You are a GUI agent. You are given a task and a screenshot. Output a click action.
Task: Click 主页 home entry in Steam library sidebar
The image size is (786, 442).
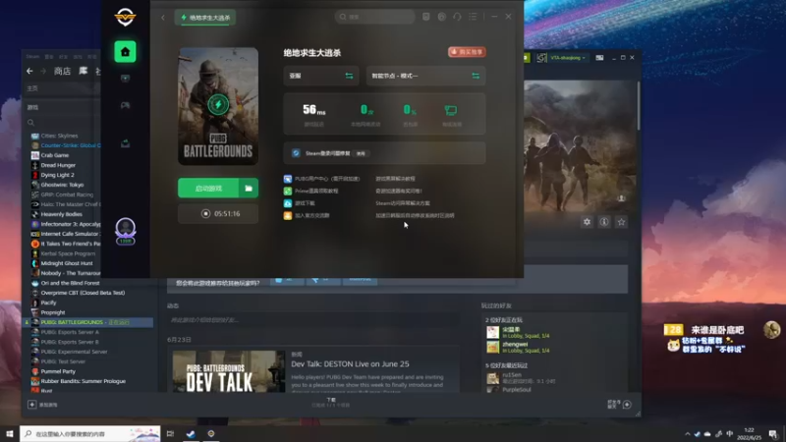pyautogui.click(x=32, y=88)
